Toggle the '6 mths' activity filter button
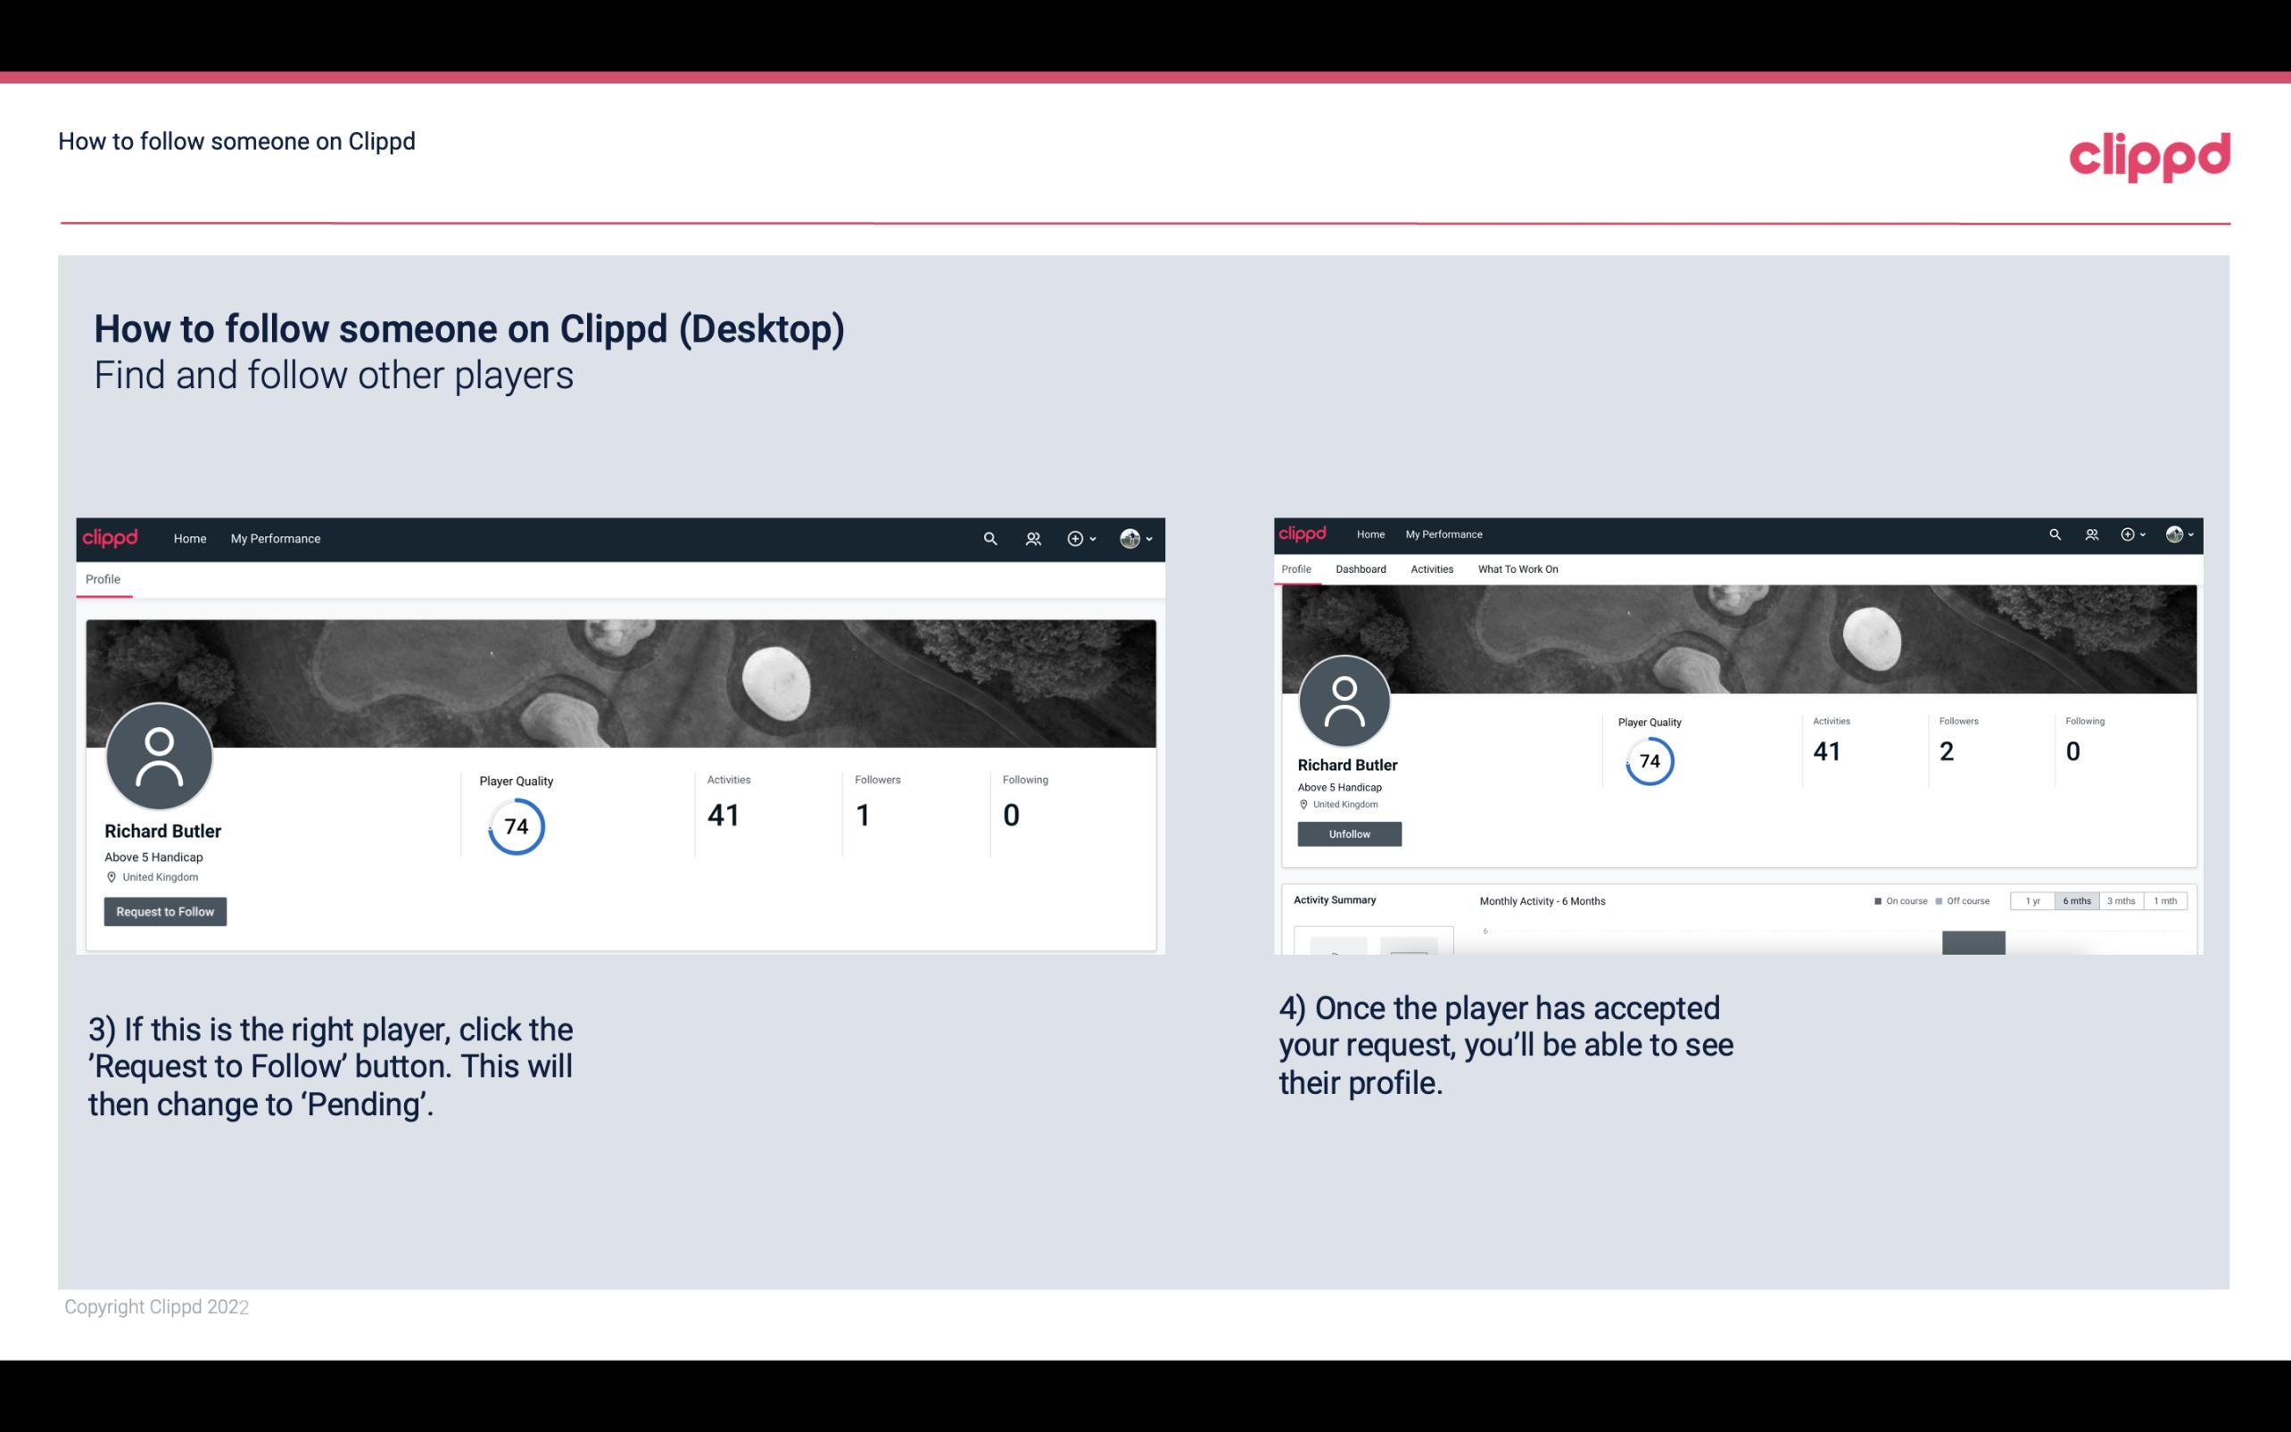This screenshot has width=2291, height=1432. [2077, 901]
